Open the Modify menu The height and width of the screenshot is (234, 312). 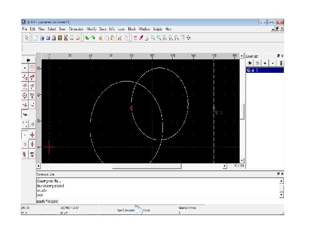91,29
